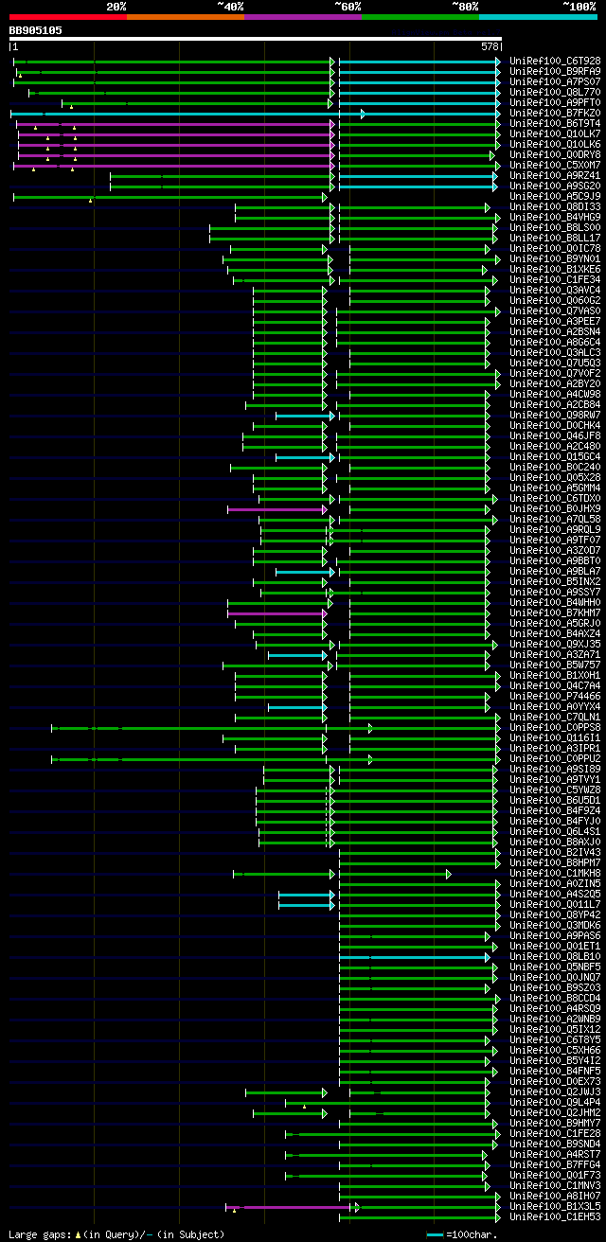Select the UniRef100_Q2JWJ3 row label
Screen dimensions: 606x1242
[555, 1091]
